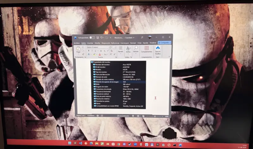Toggle the Autoguardado switch in Word

pyautogui.click(x=92, y=38)
